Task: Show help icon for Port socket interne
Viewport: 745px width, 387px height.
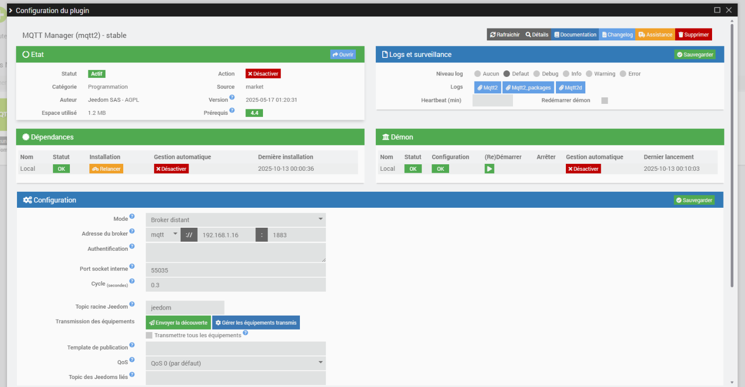Action: pyautogui.click(x=132, y=266)
